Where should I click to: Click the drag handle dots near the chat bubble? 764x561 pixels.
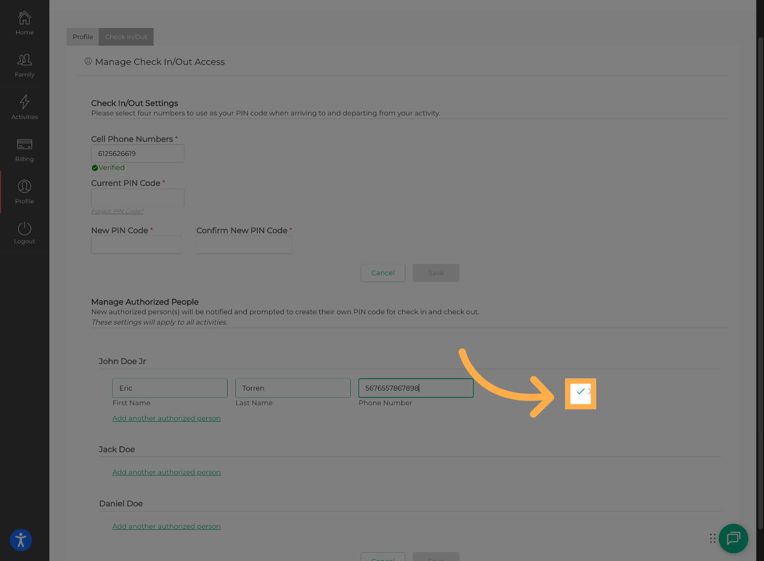(713, 539)
